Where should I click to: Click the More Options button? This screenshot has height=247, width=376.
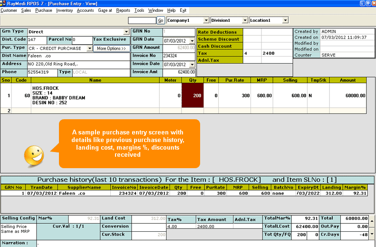click(x=111, y=48)
